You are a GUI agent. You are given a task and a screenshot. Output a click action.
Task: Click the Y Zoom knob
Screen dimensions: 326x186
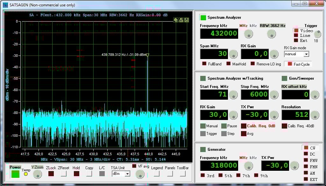pos(38,174)
